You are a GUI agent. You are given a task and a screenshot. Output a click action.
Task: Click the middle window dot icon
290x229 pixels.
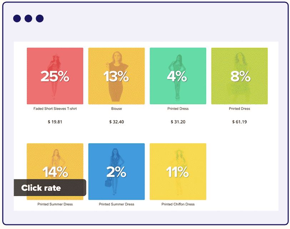click(x=28, y=18)
